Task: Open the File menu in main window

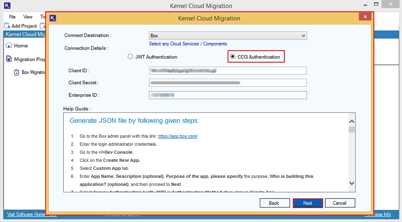Action: 12,17
